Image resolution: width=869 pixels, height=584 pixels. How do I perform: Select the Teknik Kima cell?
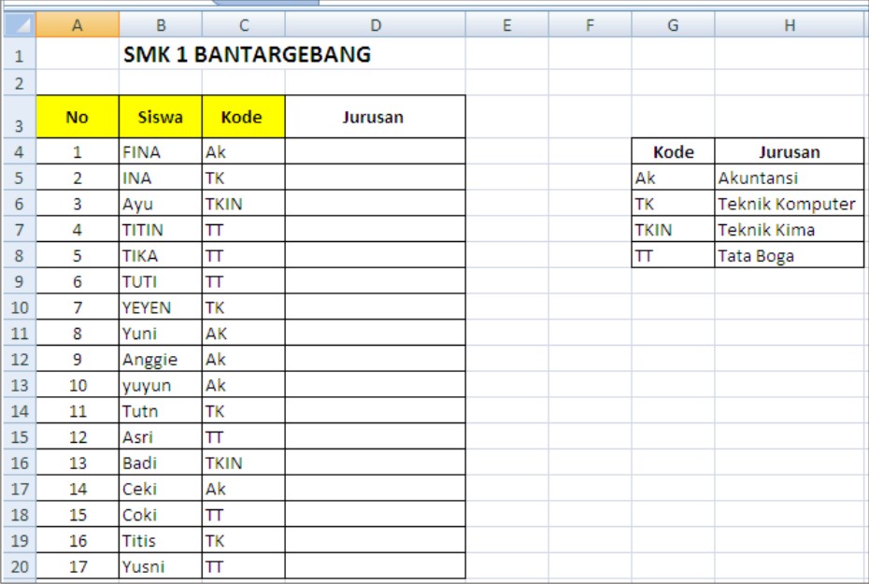(790, 230)
